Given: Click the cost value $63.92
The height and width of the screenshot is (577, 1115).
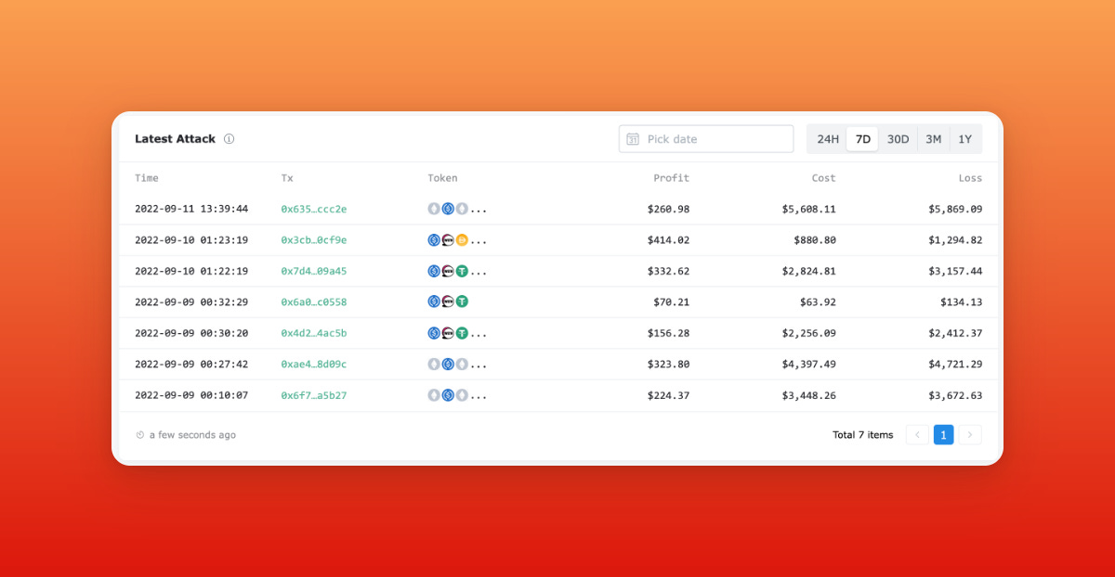Looking at the screenshot, I should tap(818, 301).
